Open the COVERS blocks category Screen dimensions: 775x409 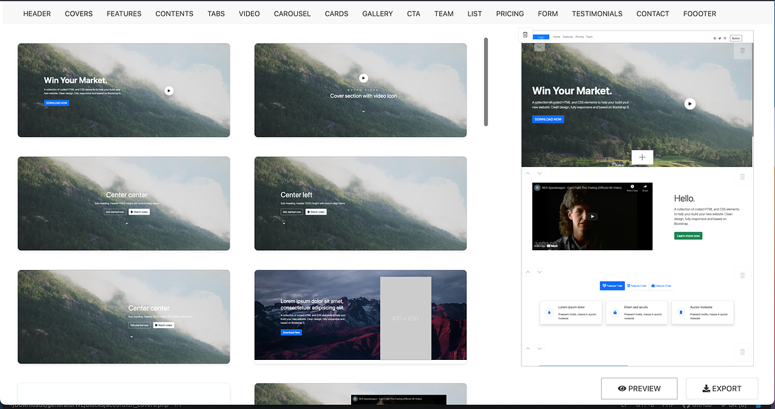coord(78,14)
